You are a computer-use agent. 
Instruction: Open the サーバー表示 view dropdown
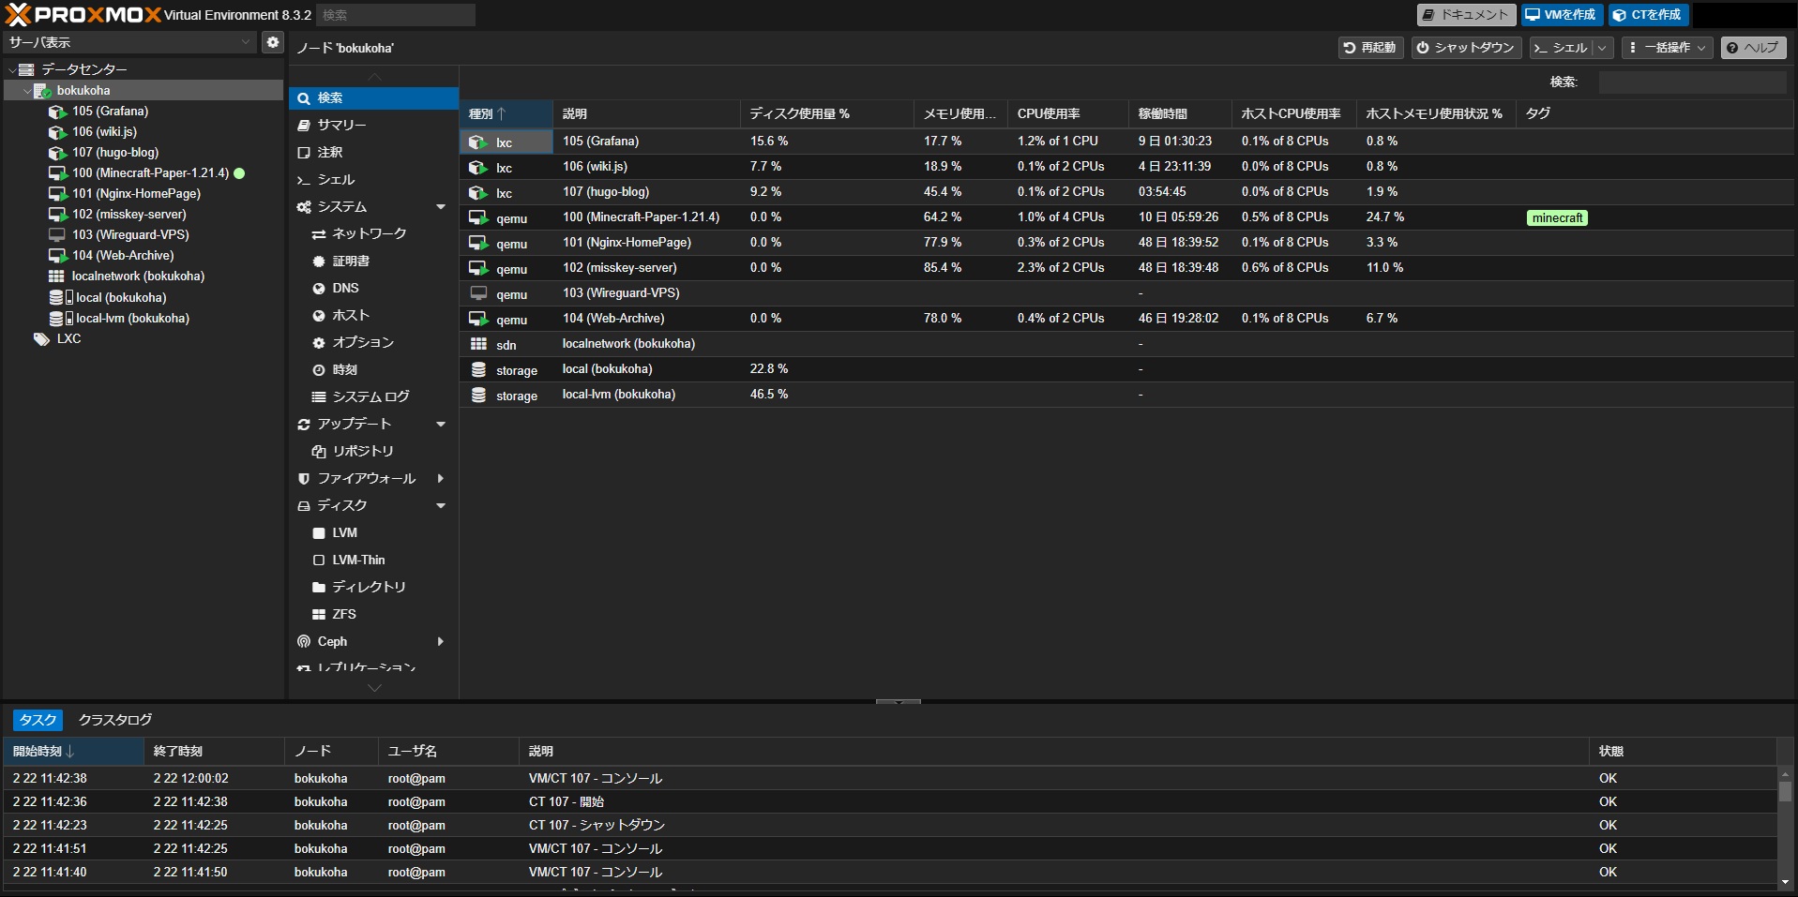[129, 42]
